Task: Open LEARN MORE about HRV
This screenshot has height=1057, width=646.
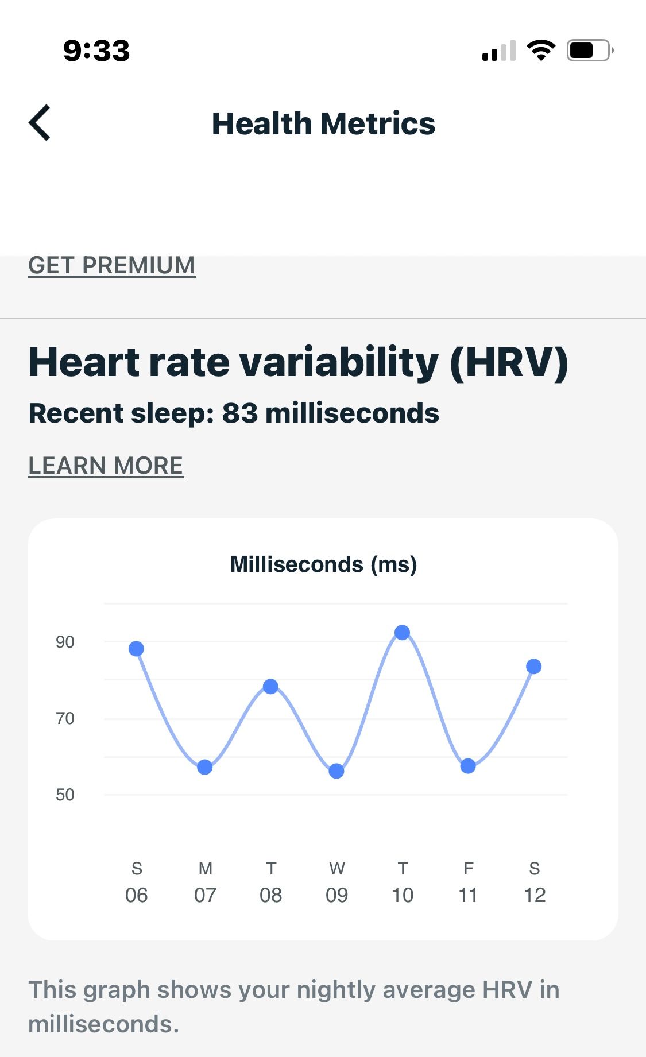Action: click(x=106, y=466)
